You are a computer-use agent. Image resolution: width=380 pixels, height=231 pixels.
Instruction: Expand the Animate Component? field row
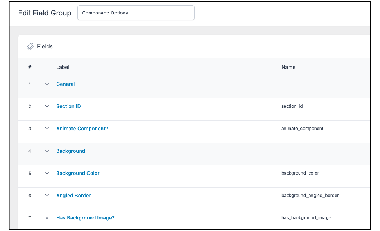47,129
